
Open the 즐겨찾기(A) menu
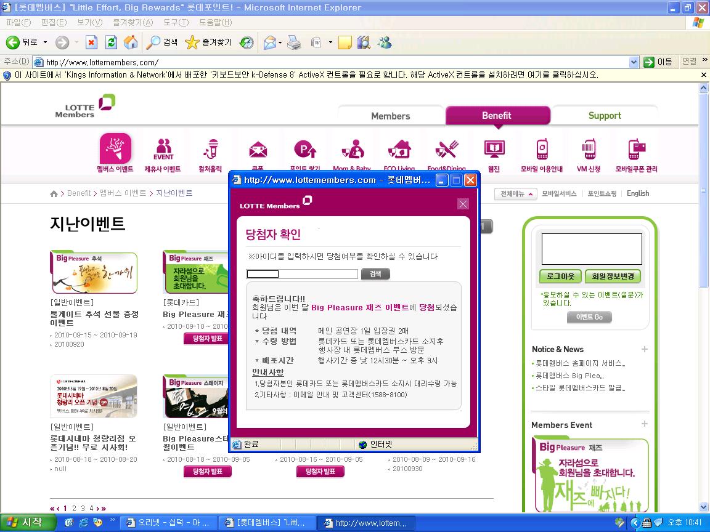(133, 22)
